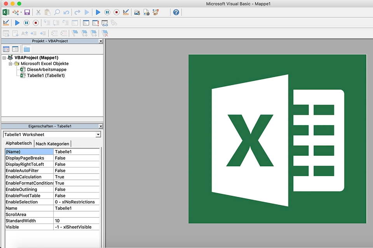Open Microsoft Visual Basic help

[176, 12]
